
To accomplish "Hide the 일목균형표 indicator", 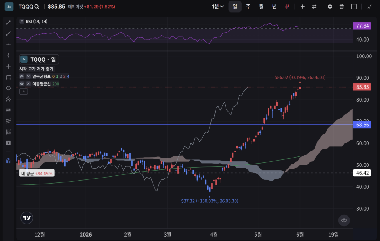I will (22, 76).
